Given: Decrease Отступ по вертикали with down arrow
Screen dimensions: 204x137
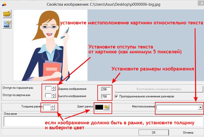Looking at the screenshot, I should (x=53, y=97).
